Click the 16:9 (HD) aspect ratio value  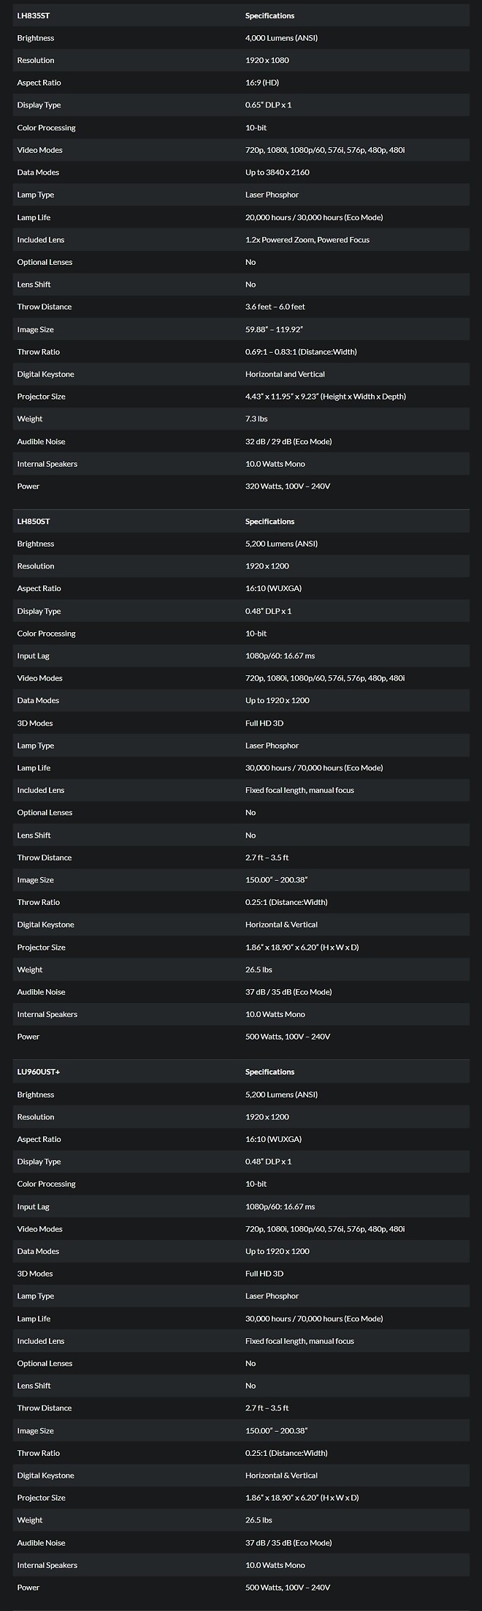click(x=262, y=83)
